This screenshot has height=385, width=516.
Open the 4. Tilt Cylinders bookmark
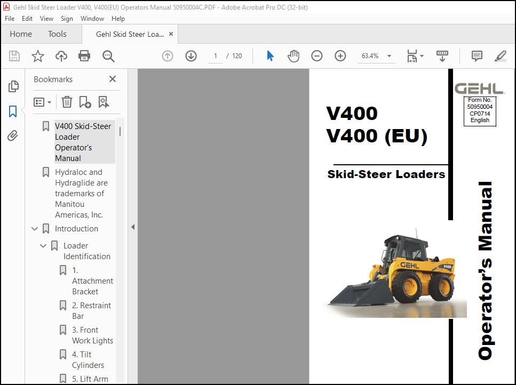coord(88,360)
